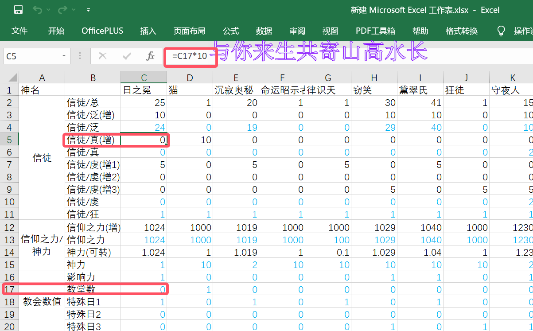Open the Undo history dropdown arrow
The width and height of the screenshot is (533, 331).
click(x=48, y=10)
